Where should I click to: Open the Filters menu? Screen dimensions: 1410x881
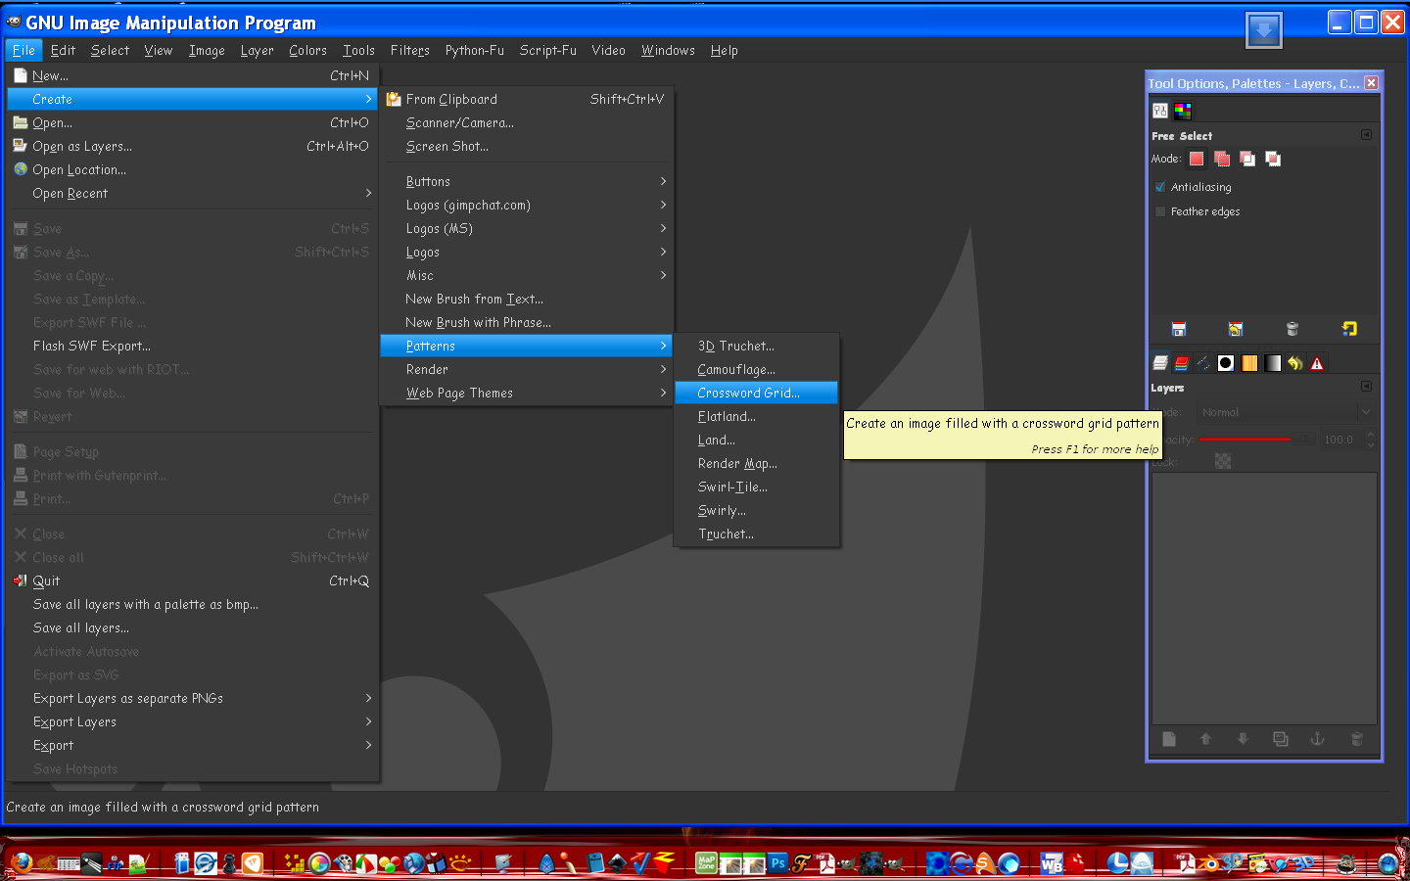point(409,50)
